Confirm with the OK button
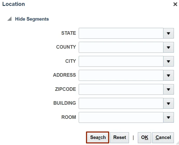 point(144,137)
